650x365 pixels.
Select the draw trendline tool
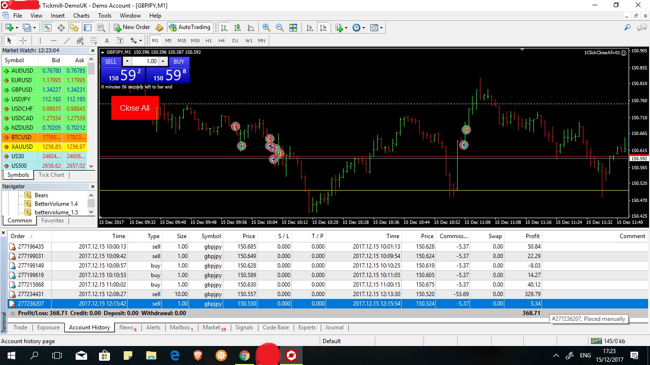(67, 41)
